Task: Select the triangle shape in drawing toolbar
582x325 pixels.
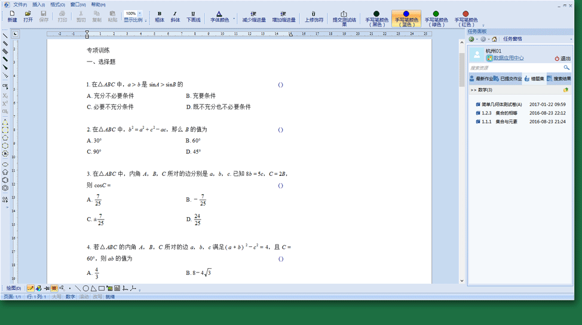Action: coord(94,289)
